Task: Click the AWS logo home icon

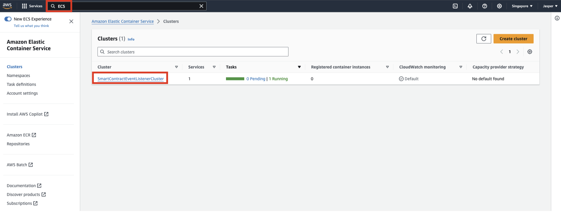Action: [7, 6]
